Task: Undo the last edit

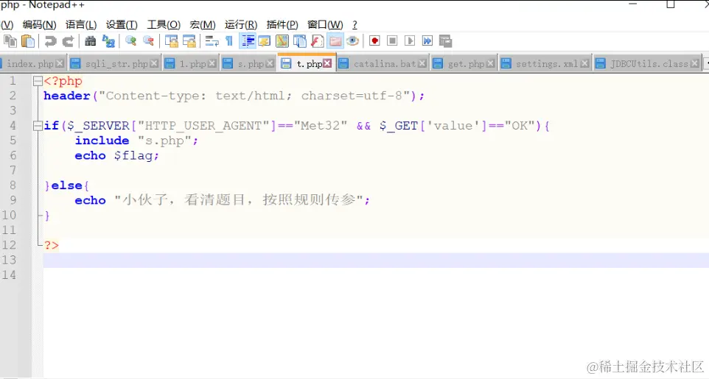Action: coord(50,41)
